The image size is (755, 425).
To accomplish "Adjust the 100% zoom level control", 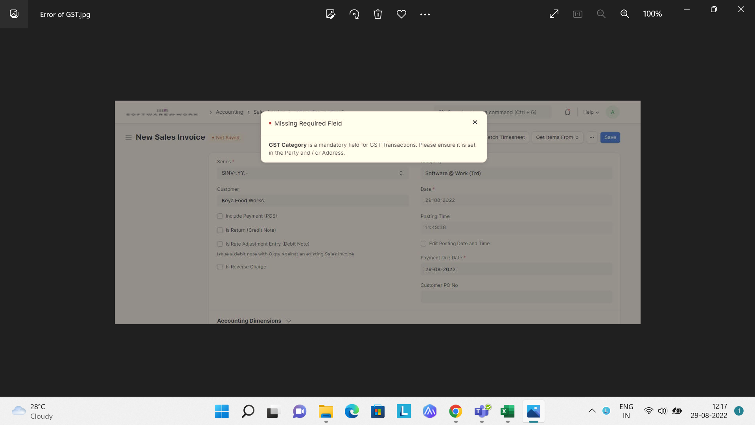I will tap(652, 14).
